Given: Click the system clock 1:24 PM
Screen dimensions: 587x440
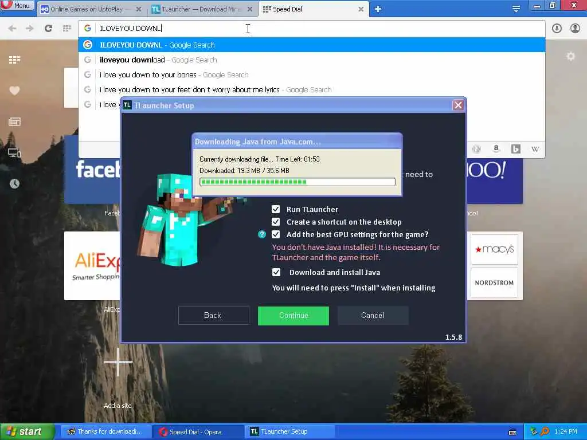Looking at the screenshot, I should [x=566, y=432].
